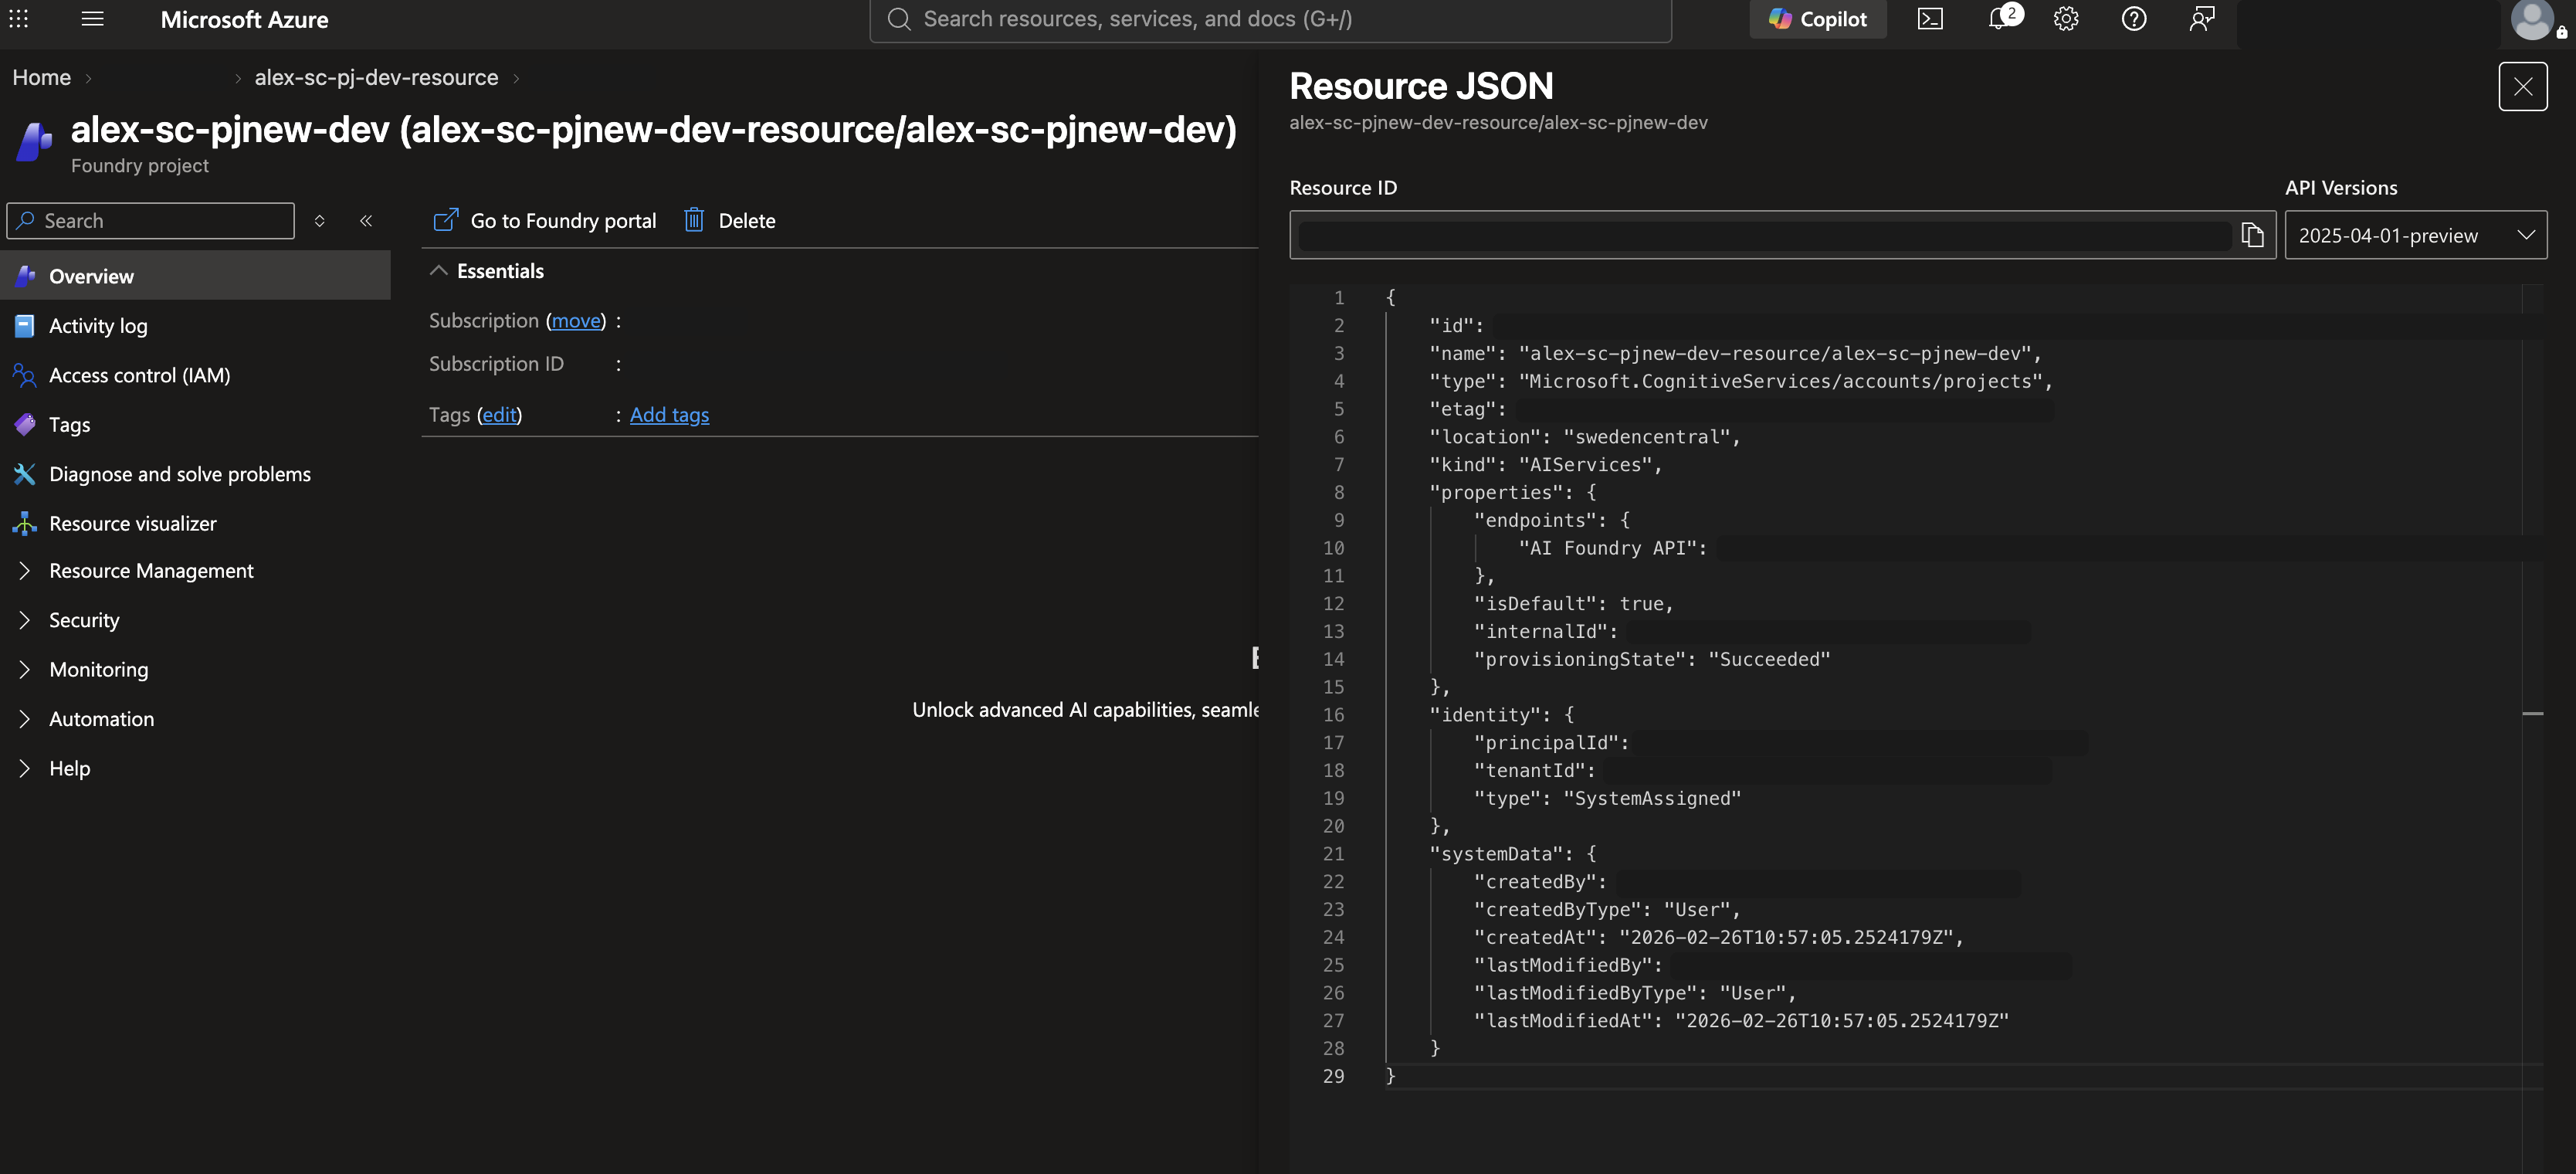Image resolution: width=2576 pixels, height=1174 pixels.
Task: Expand the Monitoring menu group
Action: pos(98,669)
